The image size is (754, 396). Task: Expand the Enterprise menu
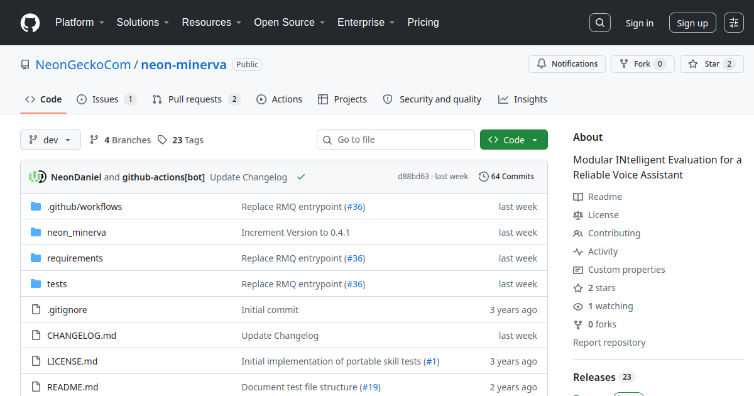[366, 22]
